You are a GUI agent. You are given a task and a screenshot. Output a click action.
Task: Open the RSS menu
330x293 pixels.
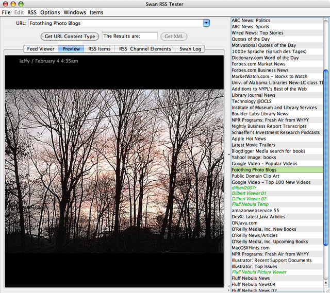32,12
